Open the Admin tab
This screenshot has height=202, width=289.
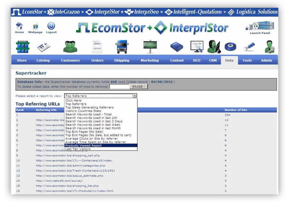coord(266,61)
